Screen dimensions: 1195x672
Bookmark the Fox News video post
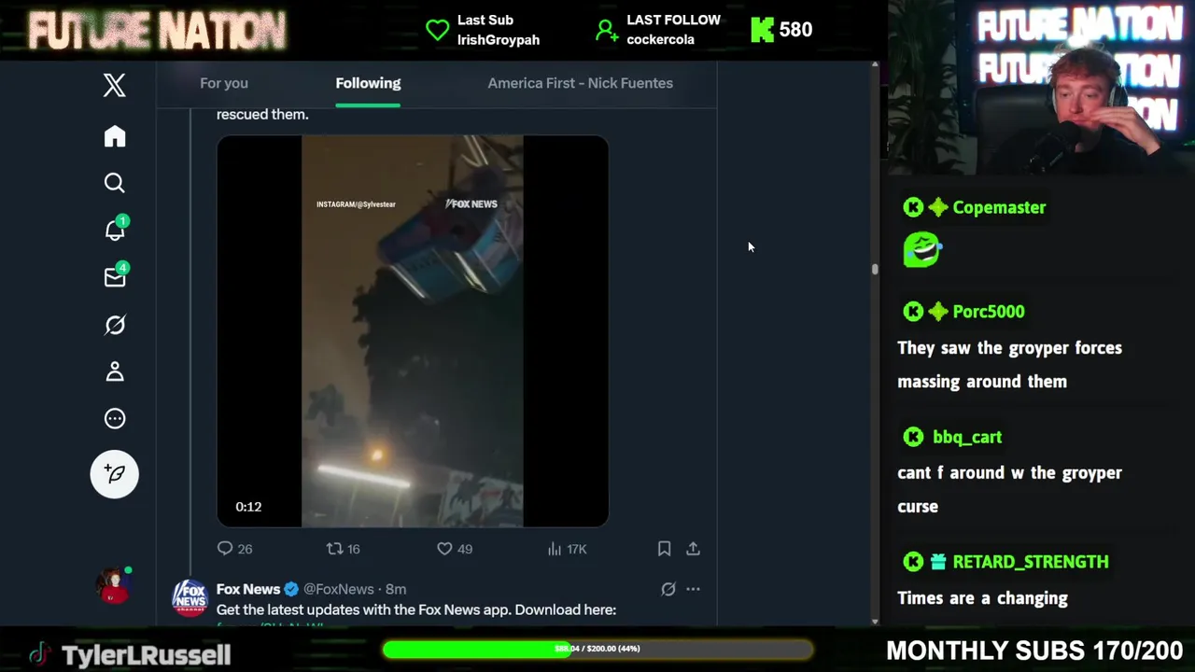pos(664,549)
